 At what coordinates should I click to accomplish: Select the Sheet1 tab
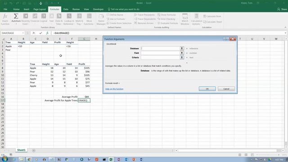pos(21,150)
